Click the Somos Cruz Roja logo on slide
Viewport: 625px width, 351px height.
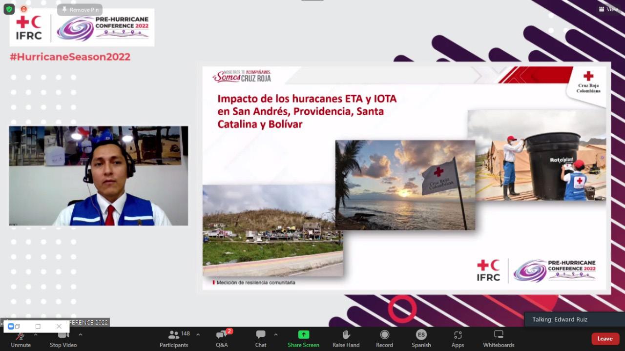[242, 76]
